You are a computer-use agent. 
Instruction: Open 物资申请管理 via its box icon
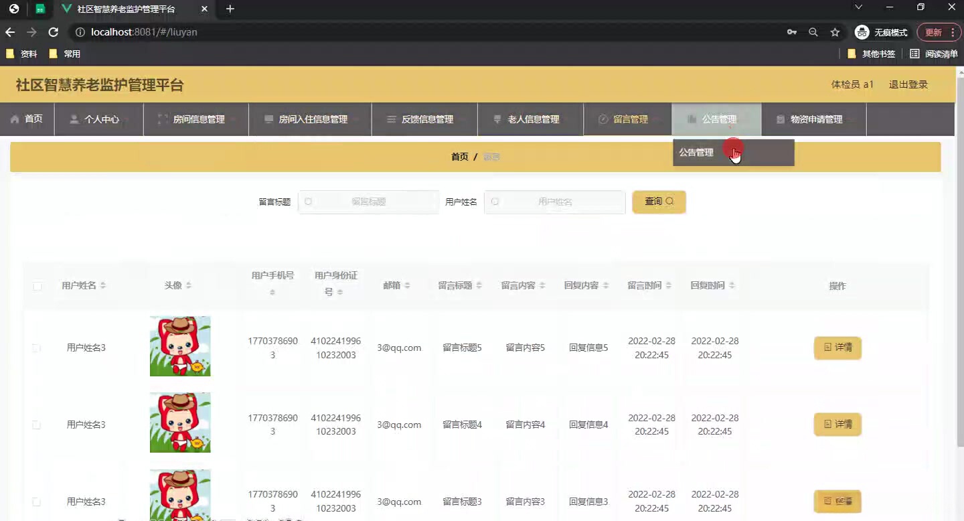(x=781, y=119)
